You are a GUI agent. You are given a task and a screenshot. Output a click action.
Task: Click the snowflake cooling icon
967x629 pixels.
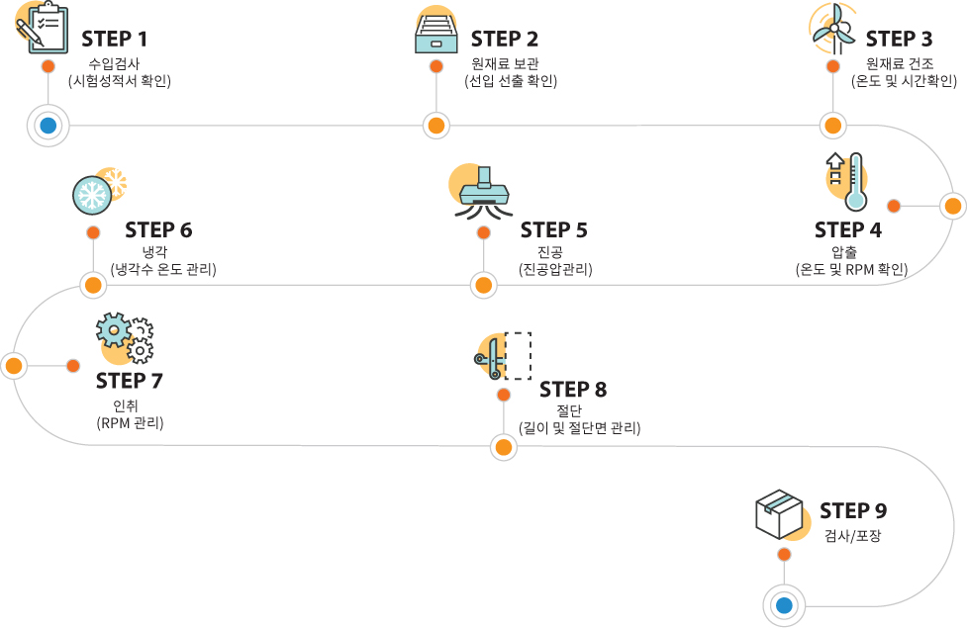click(99, 190)
